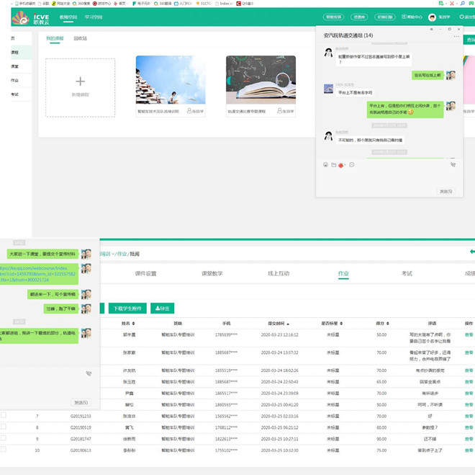The width and height of the screenshot is (475, 475).
Task: Open chat history bubble icon in chat toolbar
Action: click(x=352, y=165)
